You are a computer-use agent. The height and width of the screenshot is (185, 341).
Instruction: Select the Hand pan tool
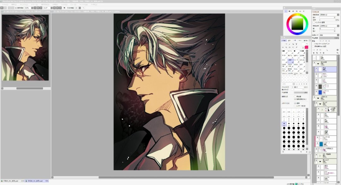[293, 47]
